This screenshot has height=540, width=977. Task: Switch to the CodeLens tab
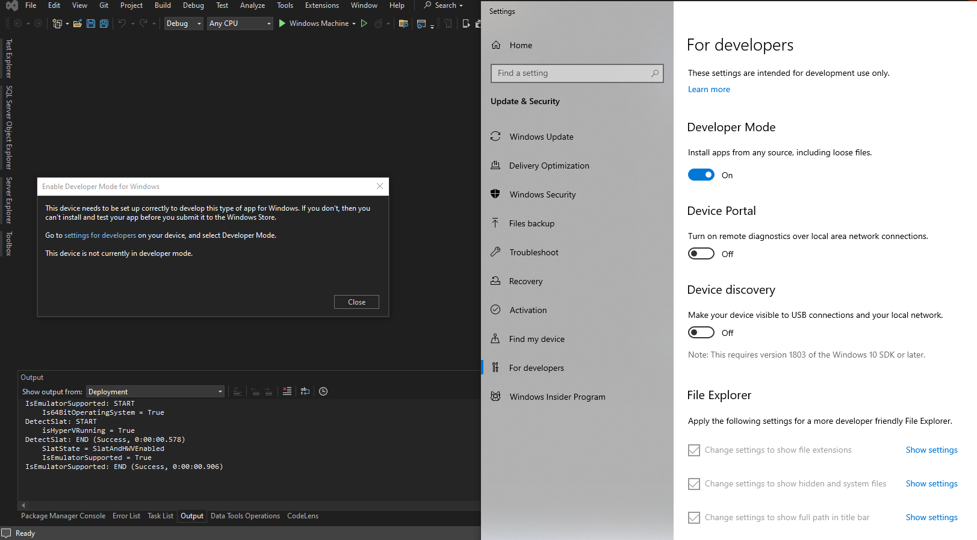click(303, 516)
